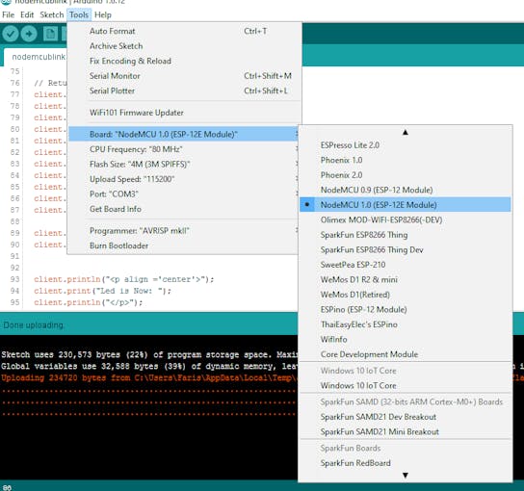
Task: Click the "Done uploading" status message
Action: [x=34, y=325]
